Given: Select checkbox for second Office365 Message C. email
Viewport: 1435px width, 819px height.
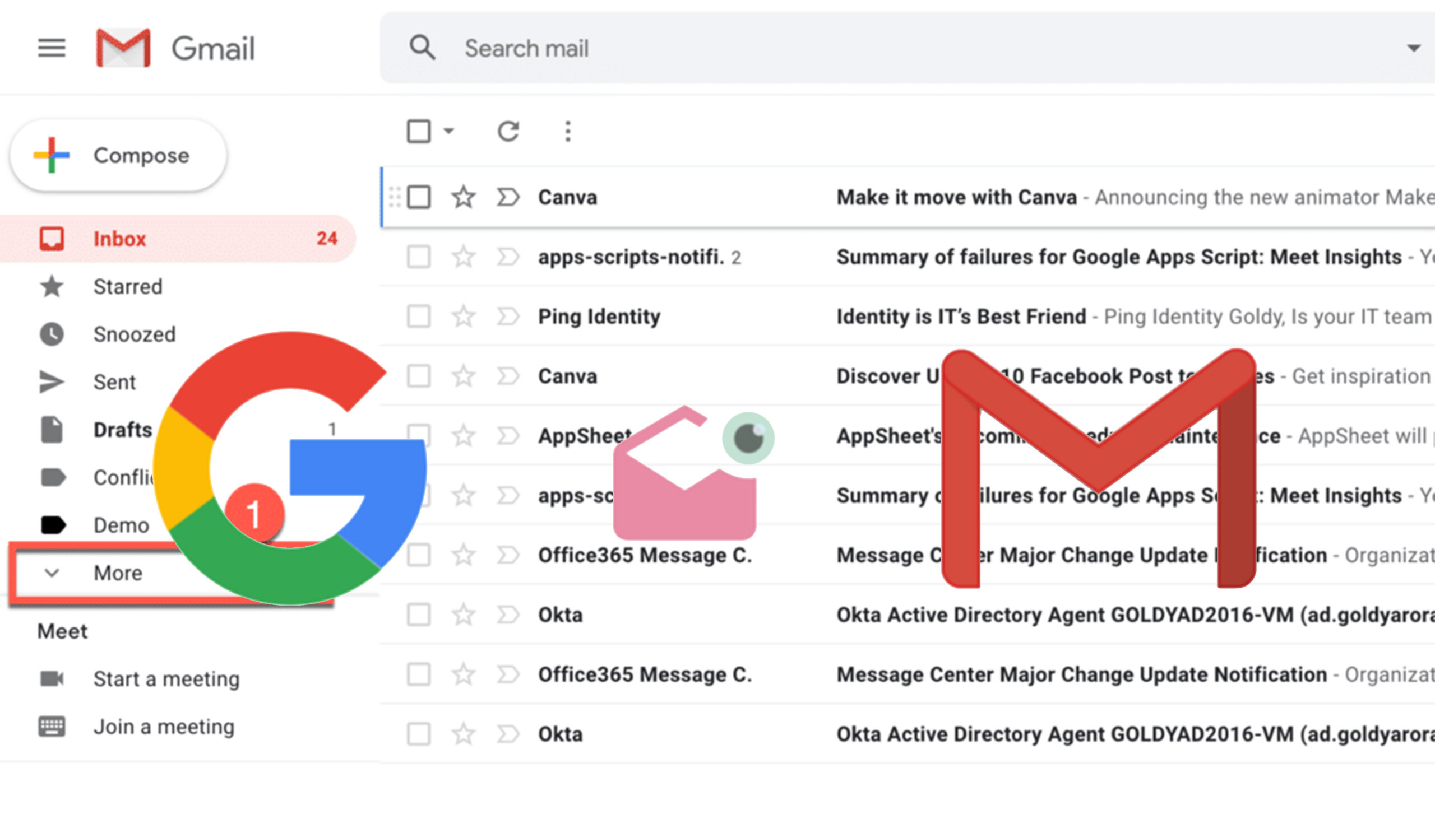Looking at the screenshot, I should coord(419,674).
